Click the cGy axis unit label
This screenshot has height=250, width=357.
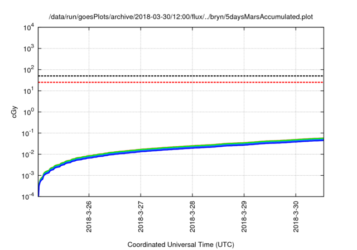[x=14, y=112]
